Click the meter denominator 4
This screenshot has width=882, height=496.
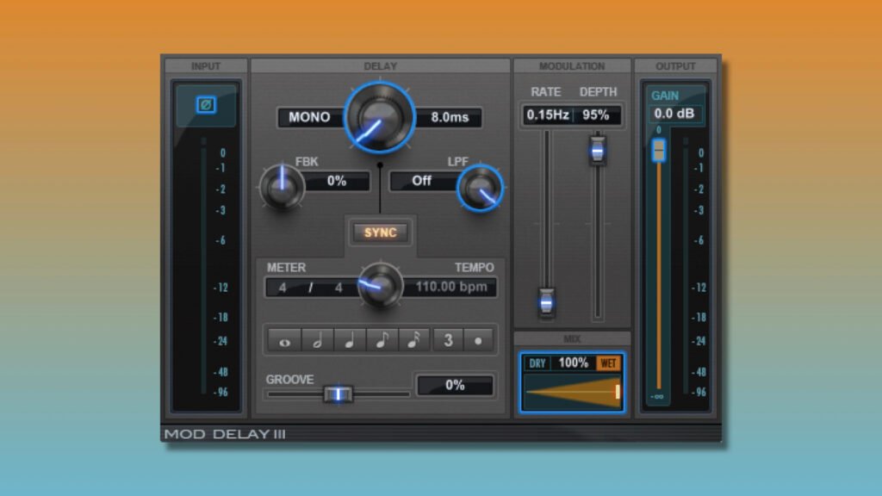pos(339,288)
